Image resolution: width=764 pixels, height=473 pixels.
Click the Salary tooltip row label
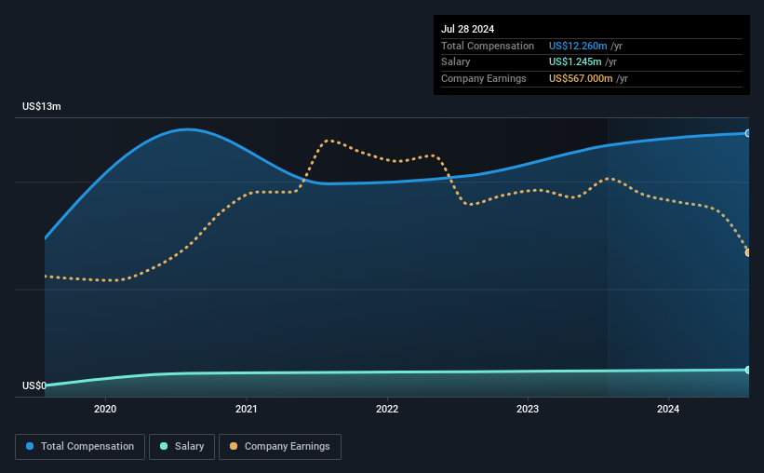coord(456,62)
